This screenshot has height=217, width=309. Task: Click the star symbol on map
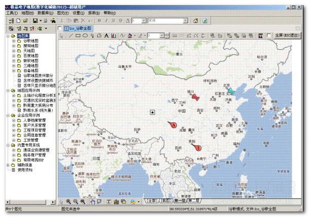pos(152,112)
